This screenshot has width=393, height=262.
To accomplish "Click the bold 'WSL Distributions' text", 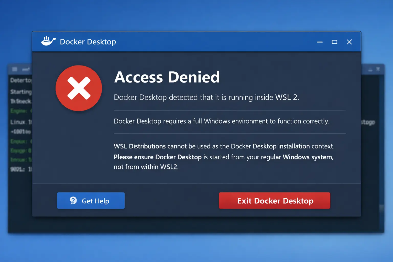I will click(140, 146).
